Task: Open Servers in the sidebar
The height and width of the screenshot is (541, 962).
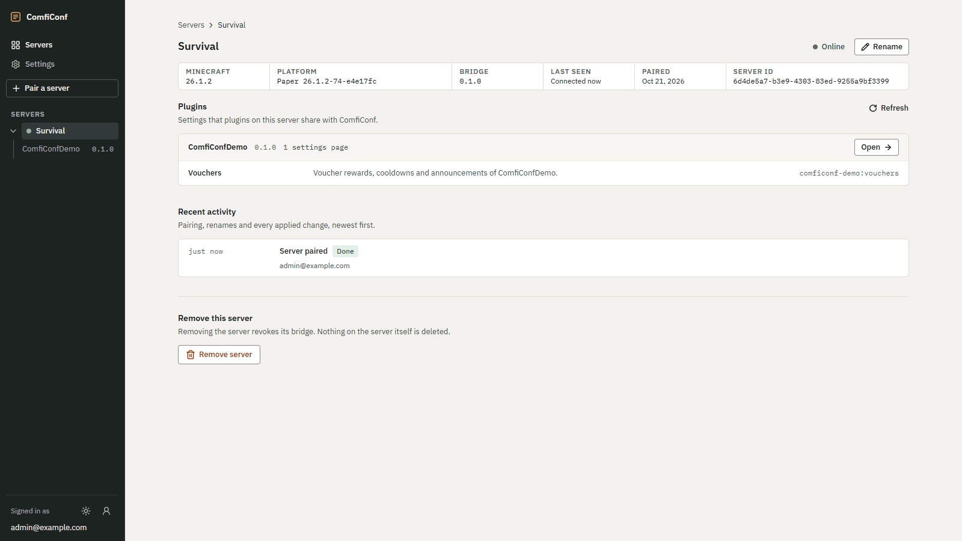Action: pos(63,45)
